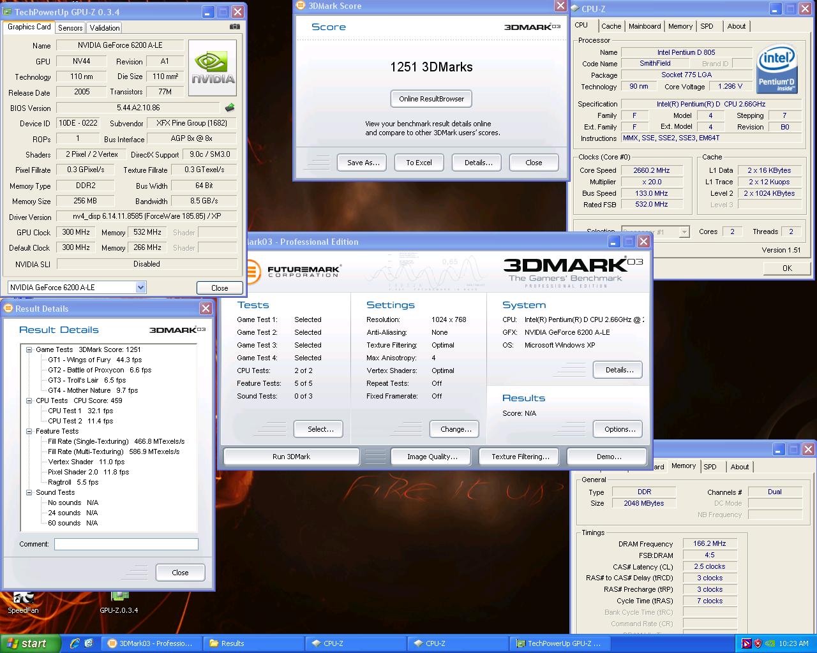Open About tab in top CPU-Z window

tap(736, 26)
